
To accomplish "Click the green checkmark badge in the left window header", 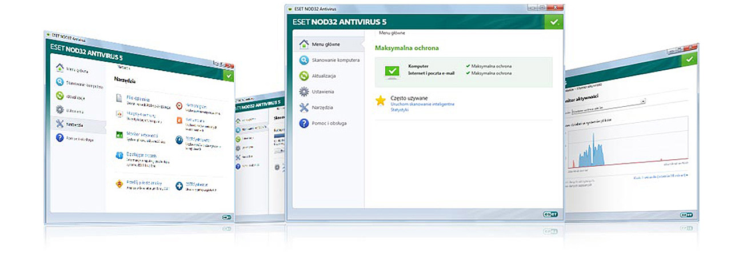I will pos(229,75).
